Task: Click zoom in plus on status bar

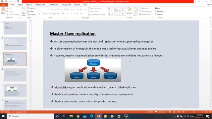Action: click(x=202, y=112)
